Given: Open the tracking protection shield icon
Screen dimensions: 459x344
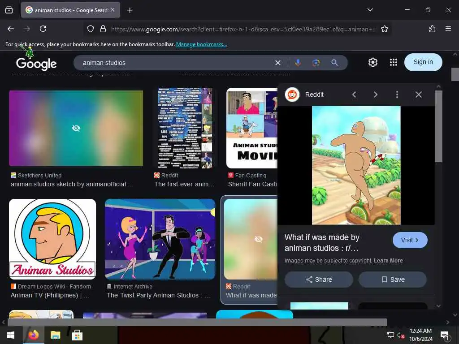Looking at the screenshot, I should pyautogui.click(x=91, y=29).
